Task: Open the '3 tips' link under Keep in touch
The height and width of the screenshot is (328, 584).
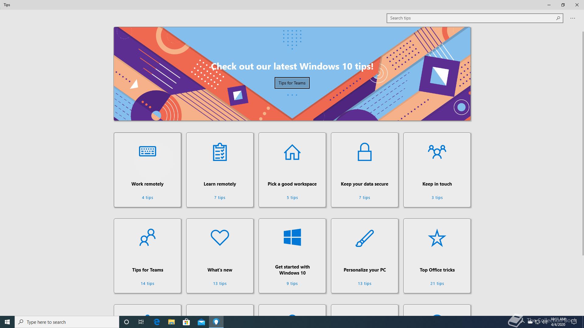Action: click(437, 197)
